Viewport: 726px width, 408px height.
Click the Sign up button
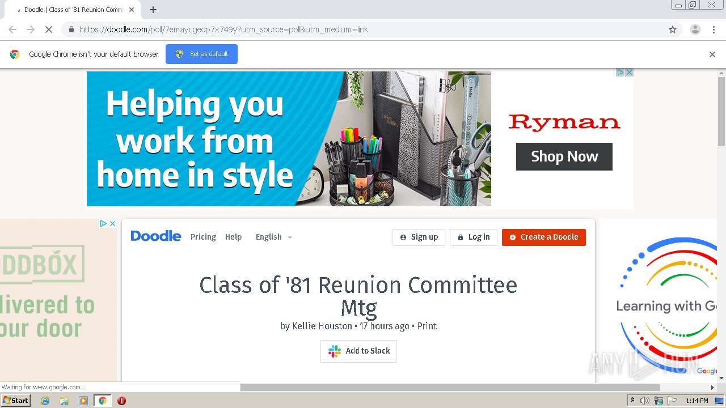coord(419,237)
